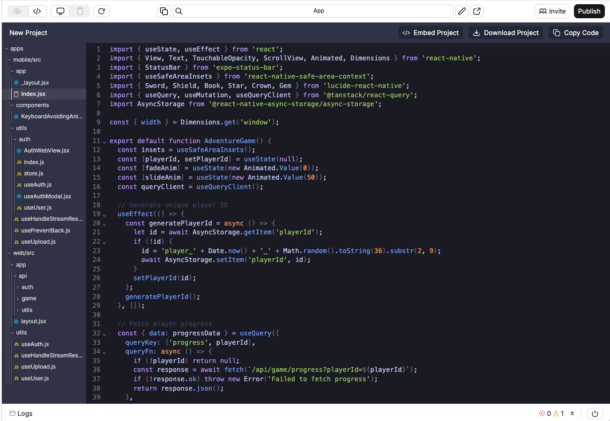Expand the logs panel with double chevron
610x421 pixels.
click(x=572, y=414)
